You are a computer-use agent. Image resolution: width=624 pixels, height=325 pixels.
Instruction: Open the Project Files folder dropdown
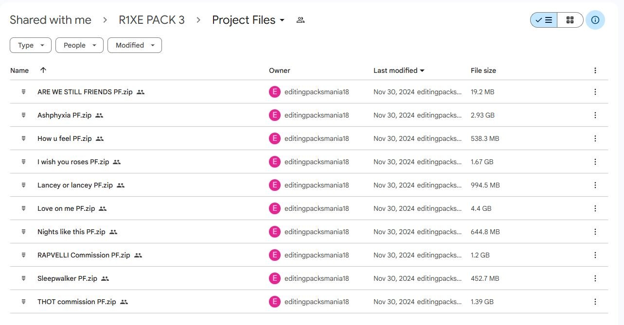point(249,20)
